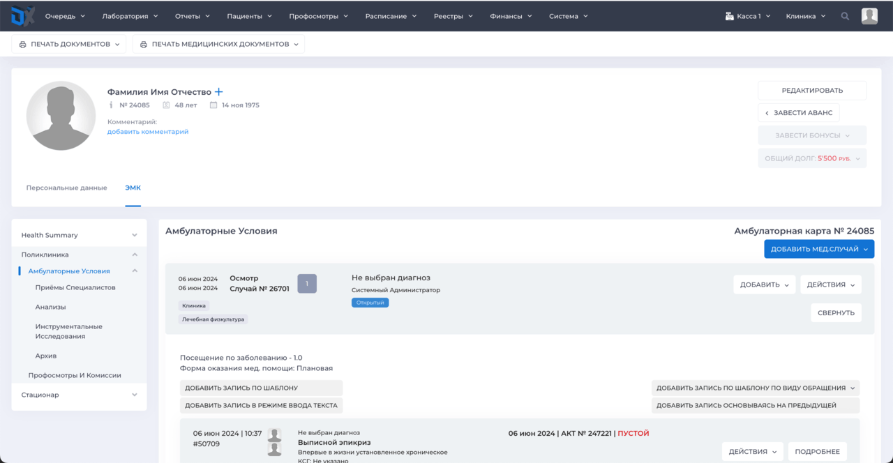This screenshot has height=463, width=893.
Task: Open the Очередь menu
Action: tap(65, 16)
